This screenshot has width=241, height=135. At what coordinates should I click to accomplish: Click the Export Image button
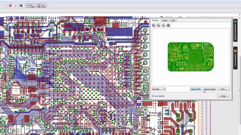coord(210,89)
